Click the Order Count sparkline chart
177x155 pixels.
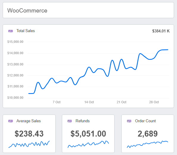click(x=148, y=144)
